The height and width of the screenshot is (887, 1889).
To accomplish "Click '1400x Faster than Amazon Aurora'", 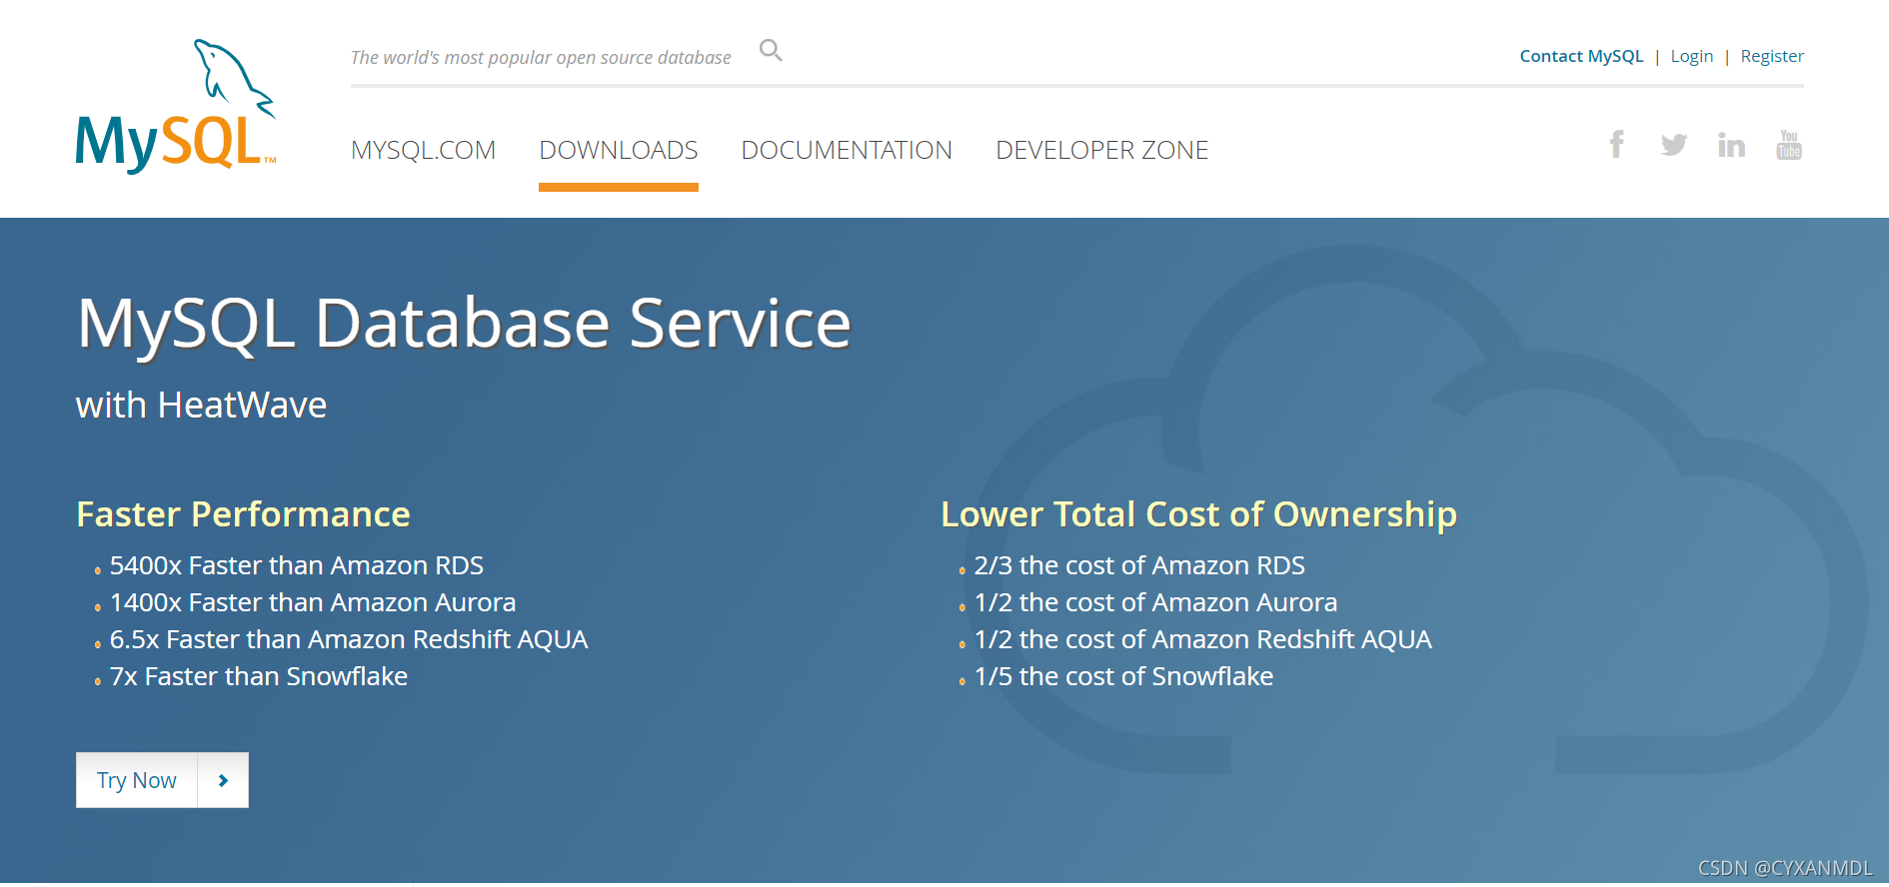I will pos(313,602).
